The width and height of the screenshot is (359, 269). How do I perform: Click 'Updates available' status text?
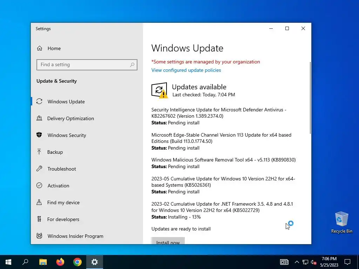(199, 87)
